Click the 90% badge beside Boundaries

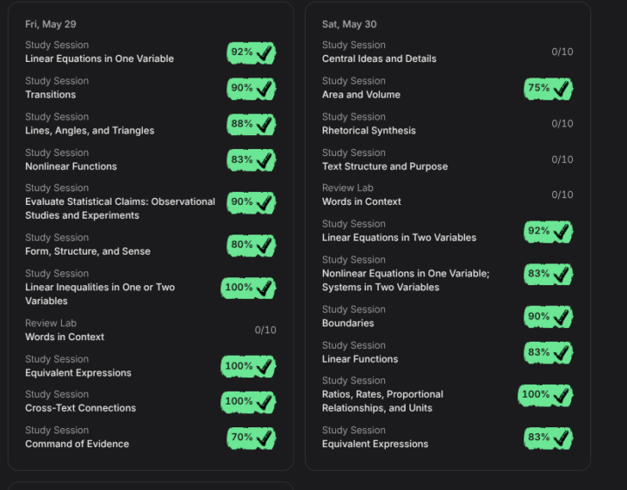[549, 317]
